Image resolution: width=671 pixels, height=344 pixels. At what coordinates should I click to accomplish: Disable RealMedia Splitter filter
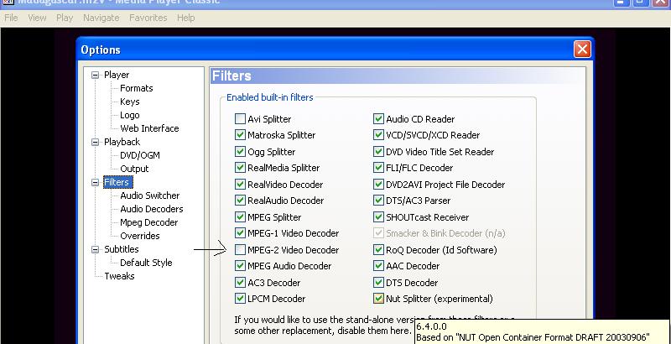pyautogui.click(x=240, y=168)
